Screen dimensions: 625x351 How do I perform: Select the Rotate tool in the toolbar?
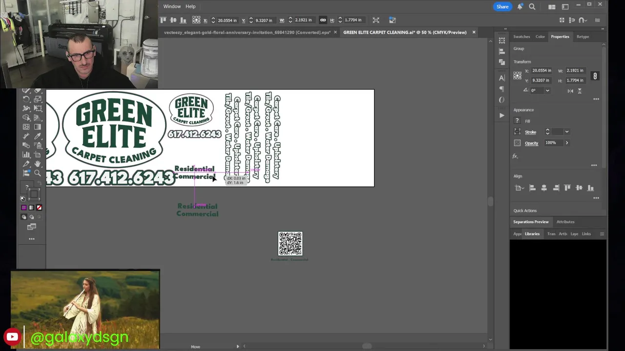click(x=26, y=98)
